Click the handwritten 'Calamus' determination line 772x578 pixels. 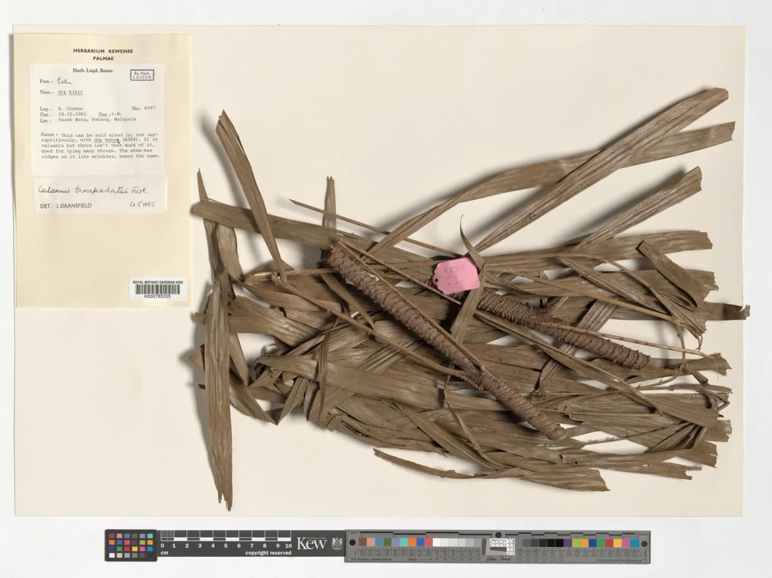coord(93,190)
